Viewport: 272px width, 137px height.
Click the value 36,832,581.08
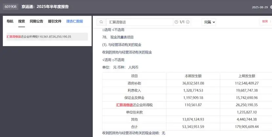click(193, 83)
